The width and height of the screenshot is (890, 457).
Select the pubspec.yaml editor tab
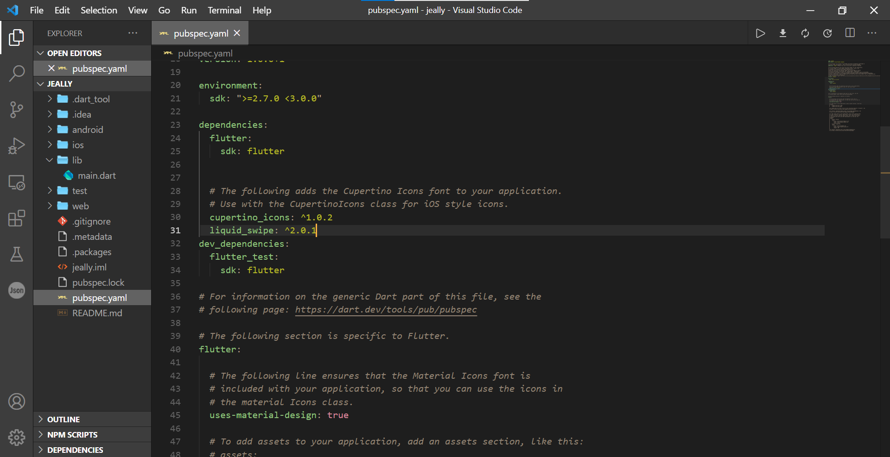tap(200, 33)
